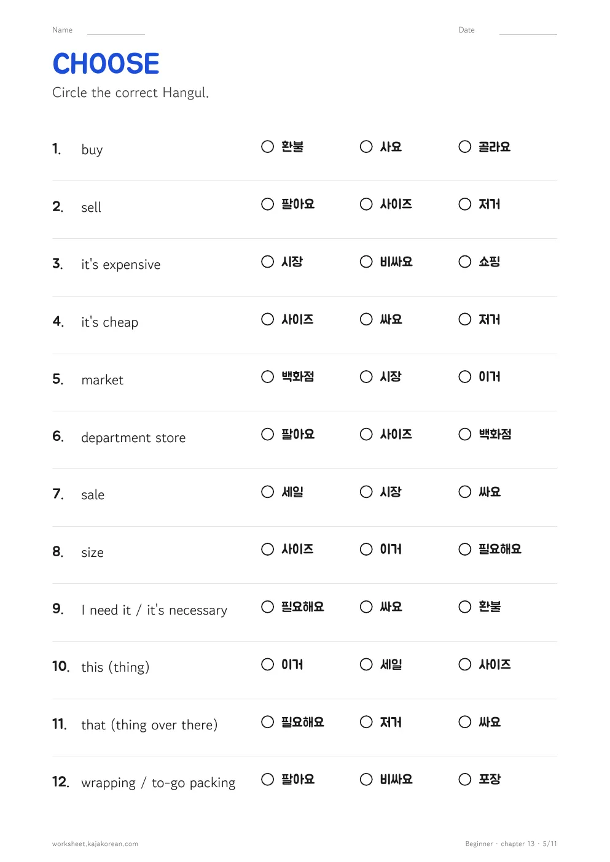Choose the 쇼핑 circle in question 3
Viewport: 610px width, 862px height.
tap(465, 262)
